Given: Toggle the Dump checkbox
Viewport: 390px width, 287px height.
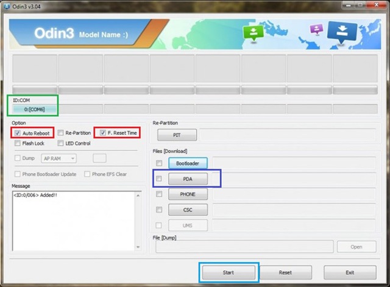Looking at the screenshot, I should coord(18,158).
